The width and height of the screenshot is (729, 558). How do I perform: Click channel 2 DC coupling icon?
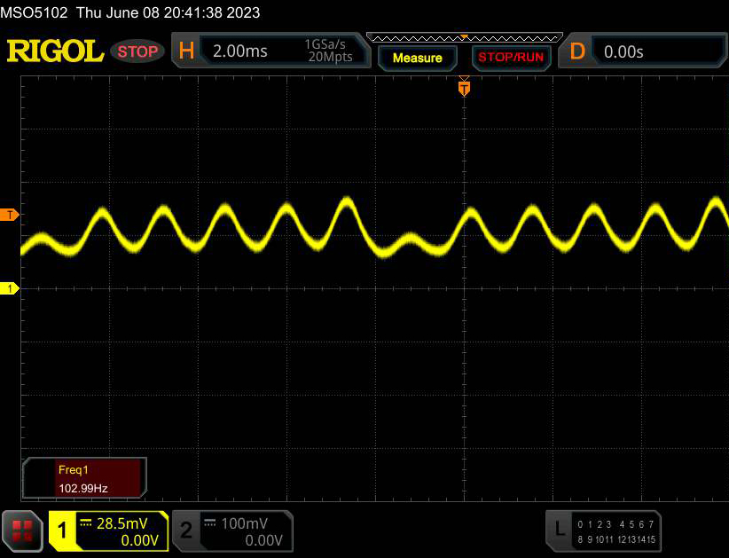click(x=210, y=523)
